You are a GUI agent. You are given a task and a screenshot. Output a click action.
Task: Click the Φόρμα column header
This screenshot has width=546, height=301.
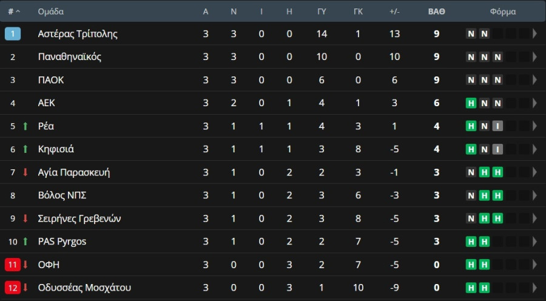[503, 12]
